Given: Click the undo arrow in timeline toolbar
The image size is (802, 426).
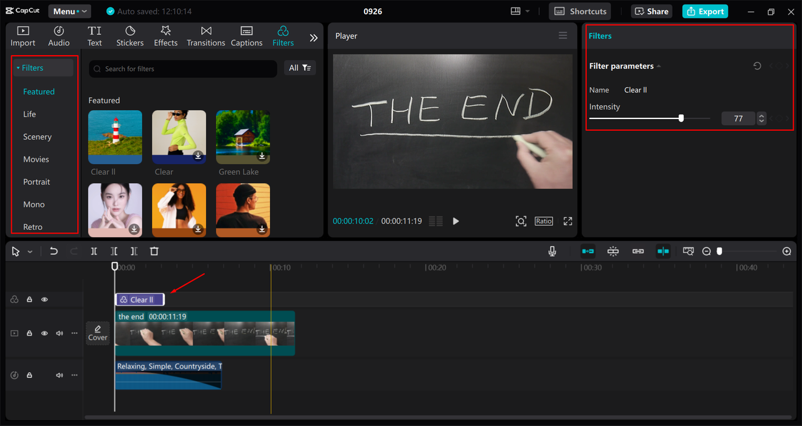Looking at the screenshot, I should click(54, 251).
